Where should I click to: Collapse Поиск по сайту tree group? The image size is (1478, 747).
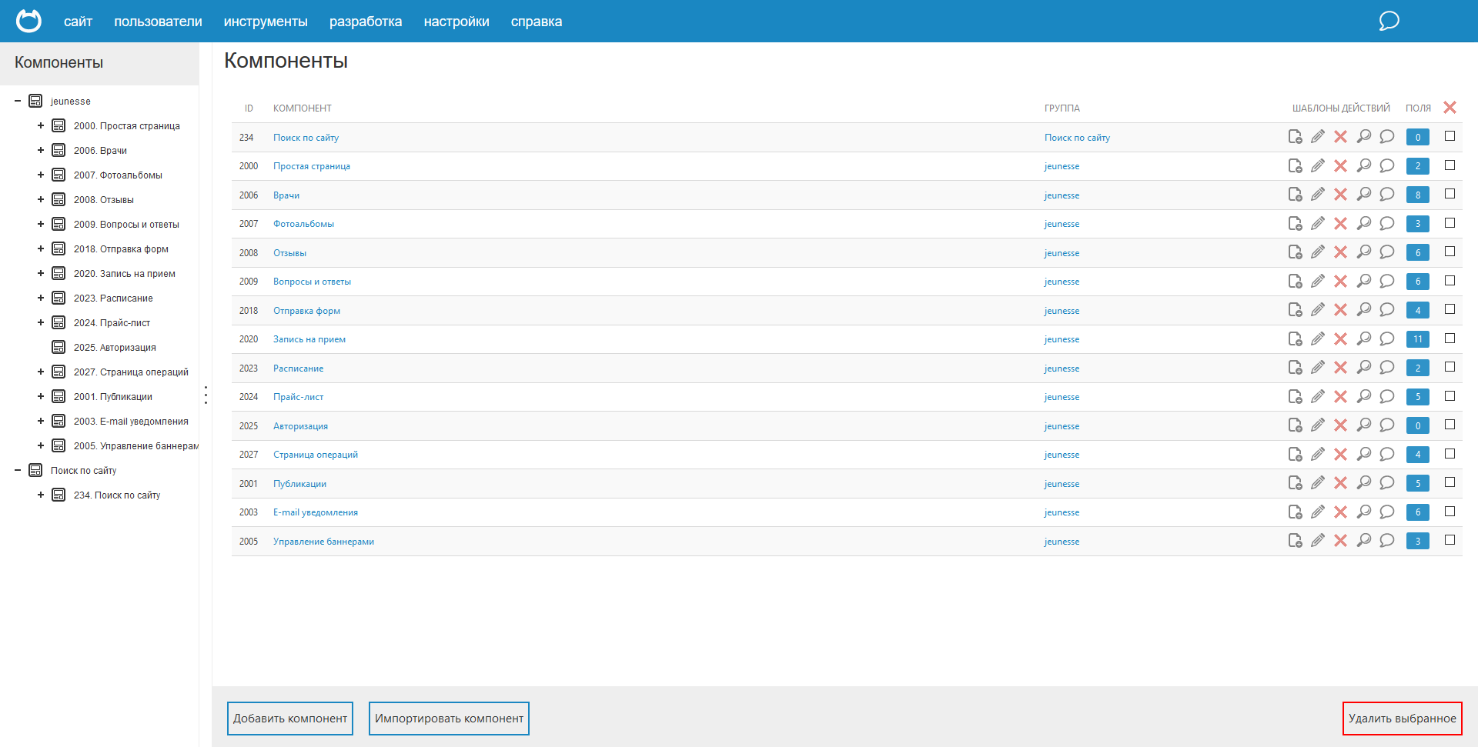click(18, 470)
